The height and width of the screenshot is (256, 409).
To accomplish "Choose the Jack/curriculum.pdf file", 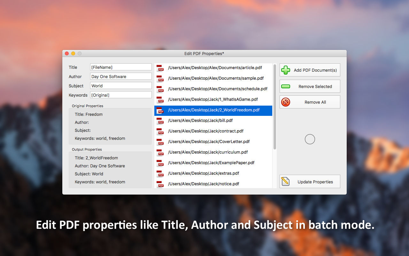I will click(213, 152).
